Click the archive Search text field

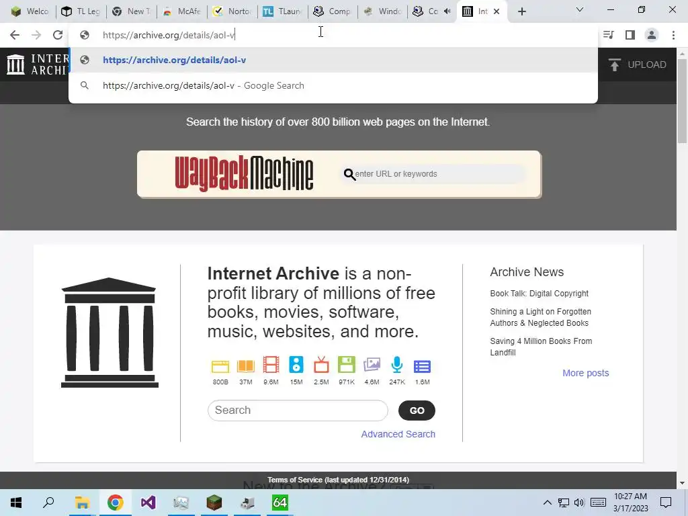[298, 411]
